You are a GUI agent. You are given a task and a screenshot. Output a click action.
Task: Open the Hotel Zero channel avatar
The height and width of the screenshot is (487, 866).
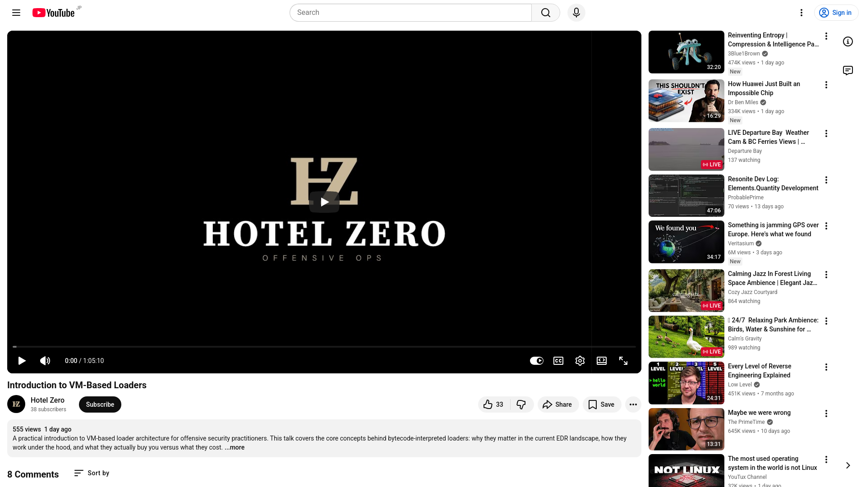click(16, 404)
